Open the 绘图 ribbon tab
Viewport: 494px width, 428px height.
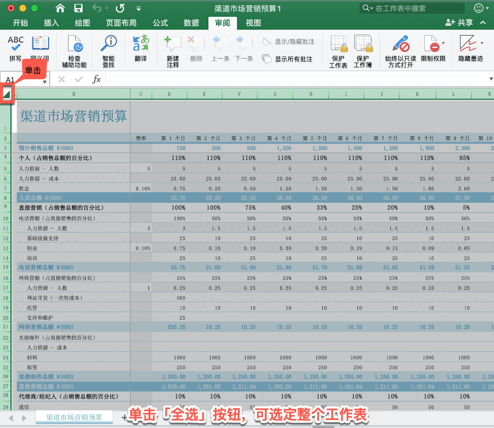82,23
